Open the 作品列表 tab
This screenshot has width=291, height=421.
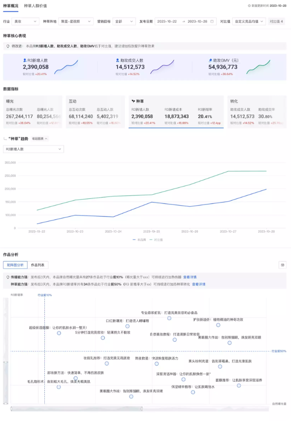[x=38, y=265]
